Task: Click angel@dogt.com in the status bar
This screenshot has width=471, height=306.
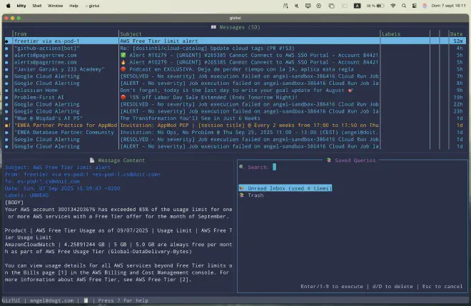Action: pyautogui.click(x=51, y=300)
